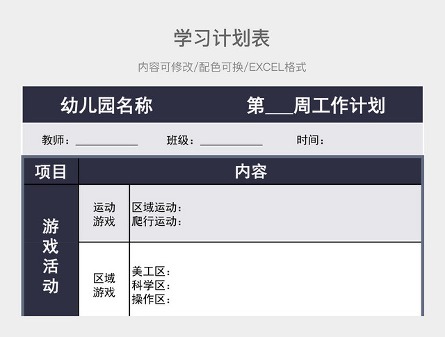Image resolution: width=445 pixels, height=337 pixels.
Task: Click the 美工区 text line
Action: 151,272
